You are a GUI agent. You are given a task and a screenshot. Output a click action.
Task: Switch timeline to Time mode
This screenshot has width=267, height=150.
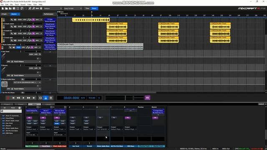click(87, 8)
